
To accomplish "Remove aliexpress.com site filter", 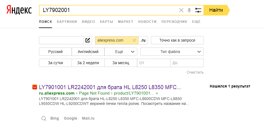I will tap(134, 40).
